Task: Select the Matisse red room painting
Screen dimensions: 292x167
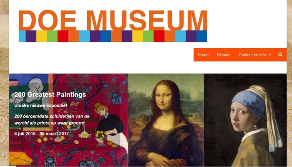Action: 68,120
